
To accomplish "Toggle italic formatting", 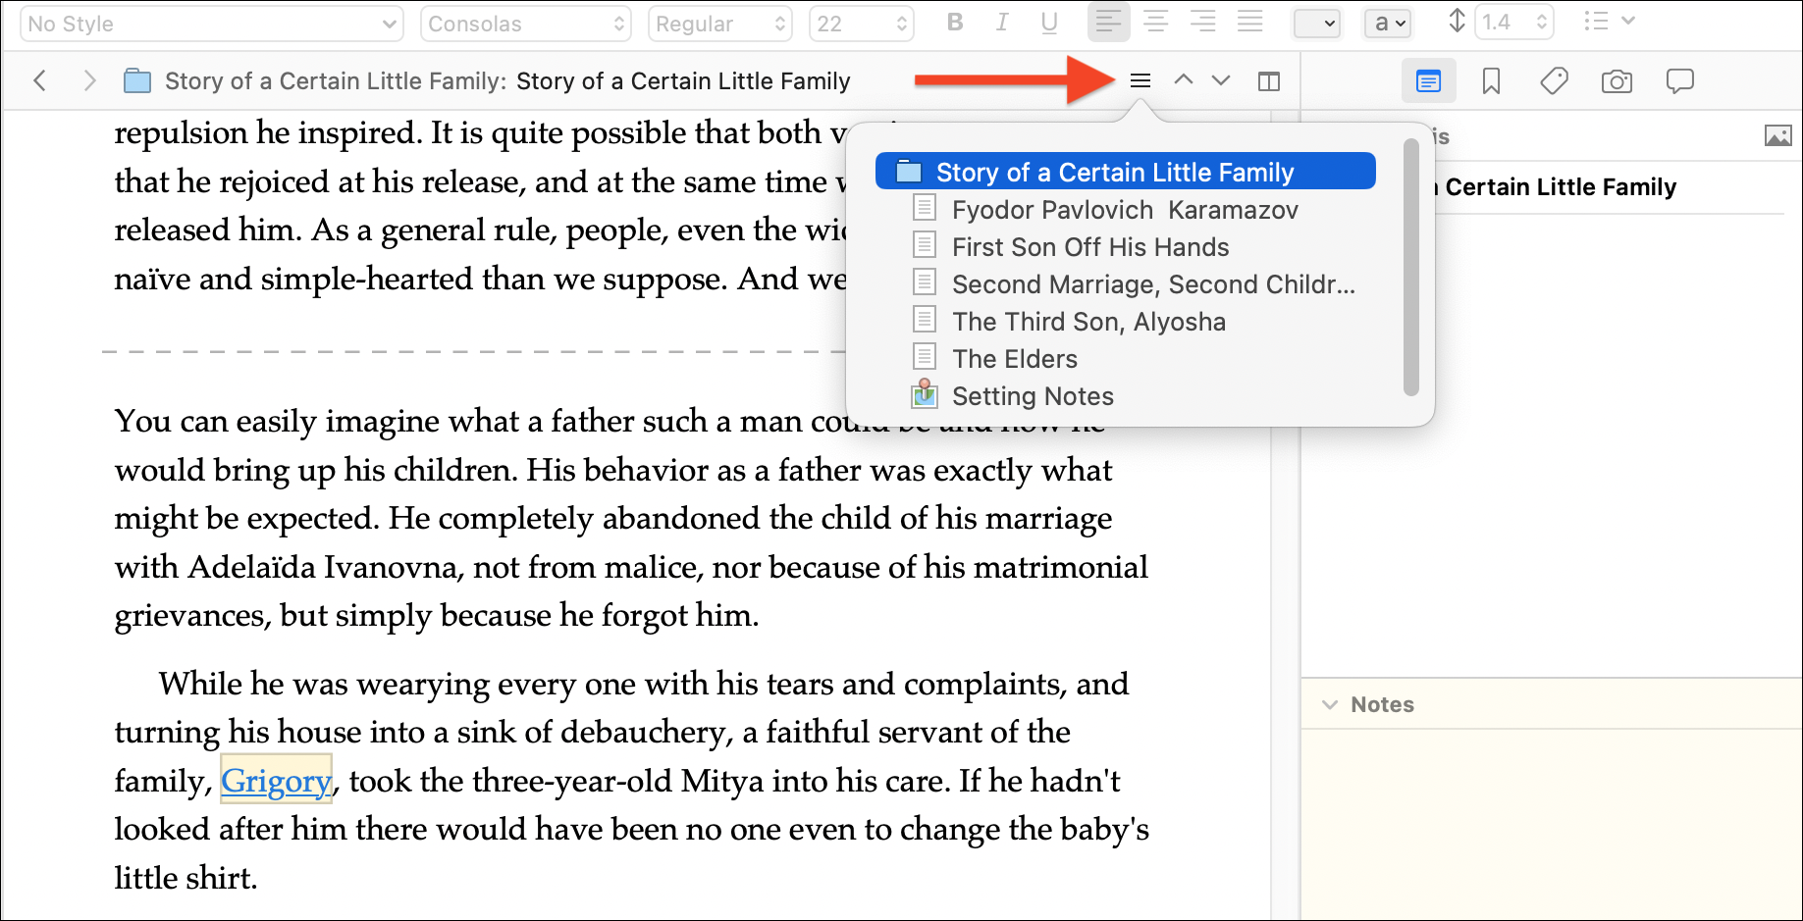I will 1001,23.
